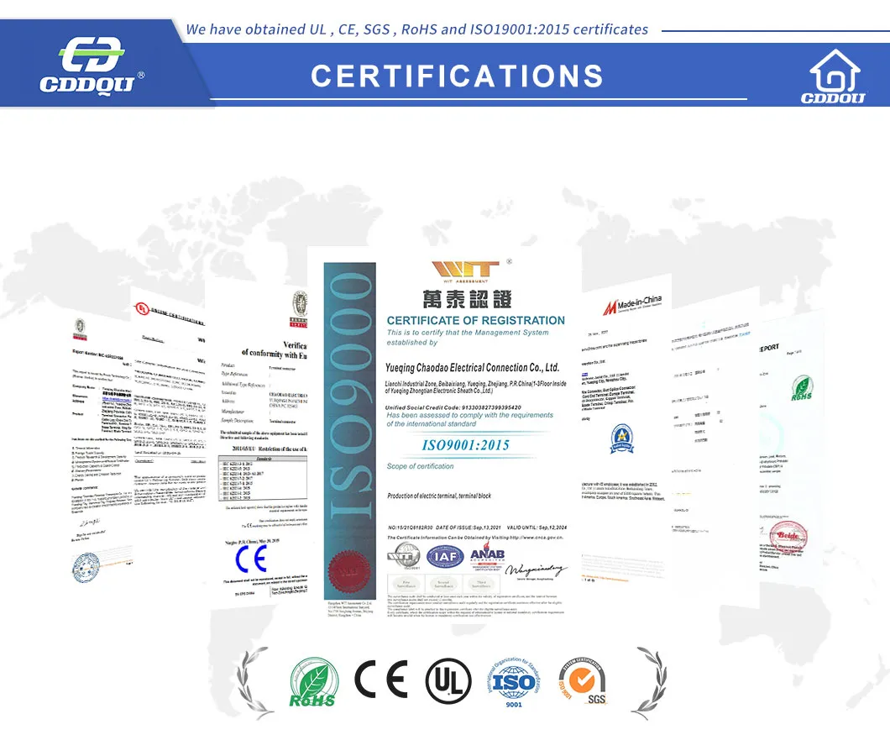Click the ANAB accreditation logo
Screen dimensions: 890x756
(487, 556)
